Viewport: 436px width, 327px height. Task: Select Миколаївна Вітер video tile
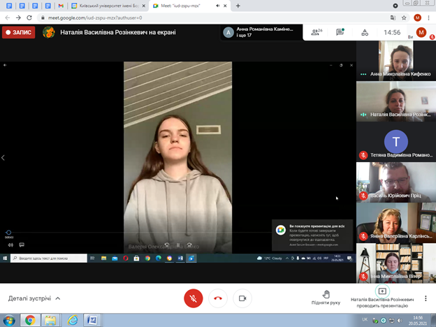[x=396, y=263]
